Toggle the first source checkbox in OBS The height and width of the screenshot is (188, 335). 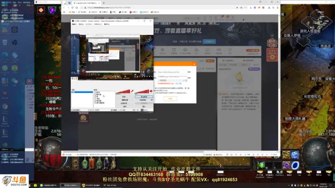coord(95,92)
